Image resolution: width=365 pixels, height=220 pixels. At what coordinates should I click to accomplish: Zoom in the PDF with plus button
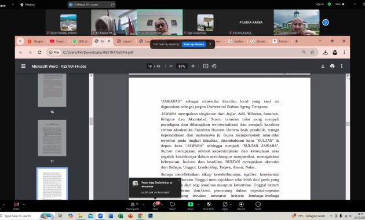click(x=193, y=66)
